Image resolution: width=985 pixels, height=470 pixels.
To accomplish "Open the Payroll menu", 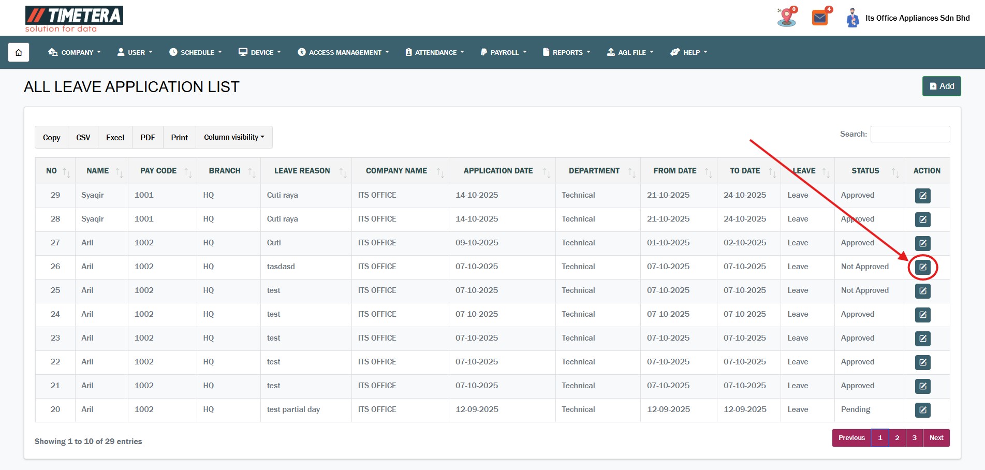I will (504, 52).
